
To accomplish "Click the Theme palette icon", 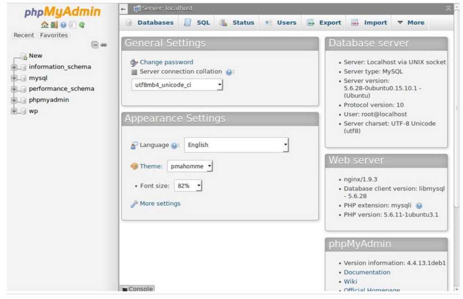I will 134,166.
